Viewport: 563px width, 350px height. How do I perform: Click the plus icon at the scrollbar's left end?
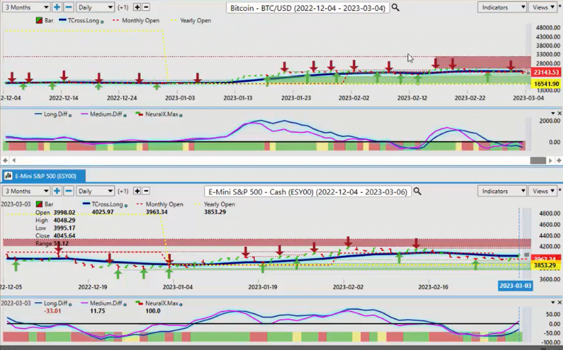[5, 160]
